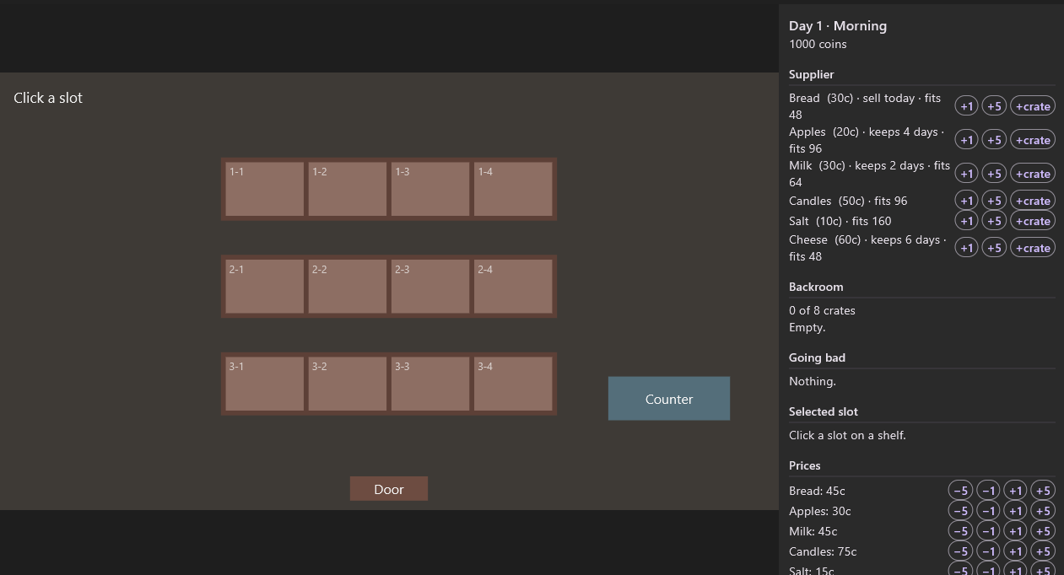Screen dimensions: 1064x575
Task: Pick shelf slot 2-4
Action: (513, 287)
